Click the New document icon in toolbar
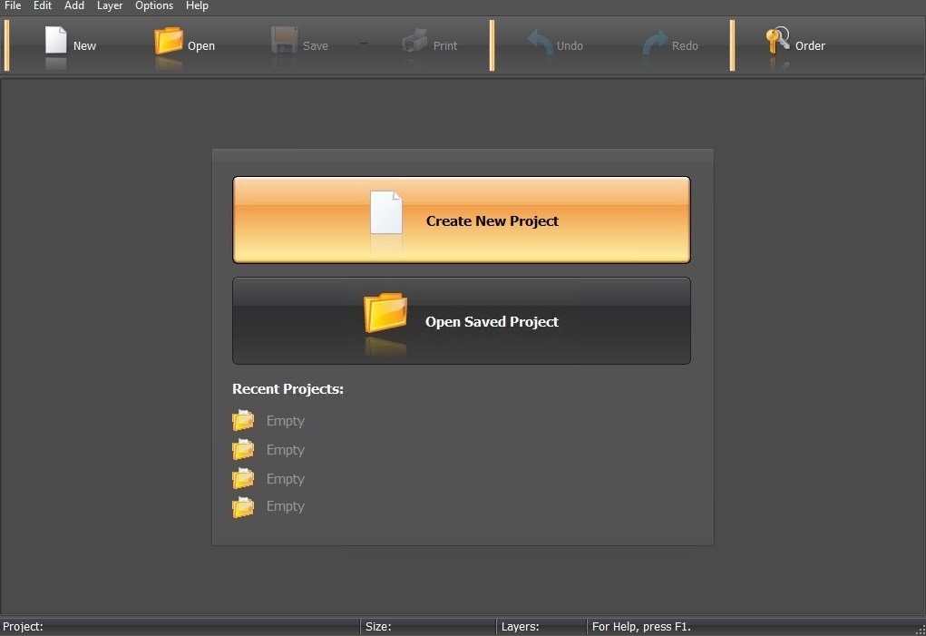The height and width of the screenshot is (636, 926). 56,41
